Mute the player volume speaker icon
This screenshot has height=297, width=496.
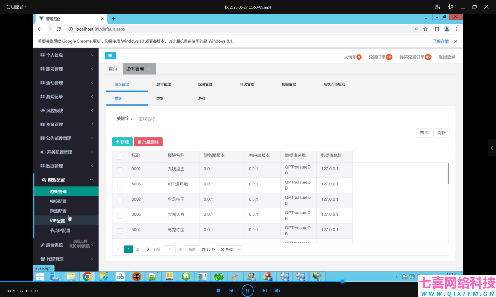pyautogui.click(x=277, y=291)
